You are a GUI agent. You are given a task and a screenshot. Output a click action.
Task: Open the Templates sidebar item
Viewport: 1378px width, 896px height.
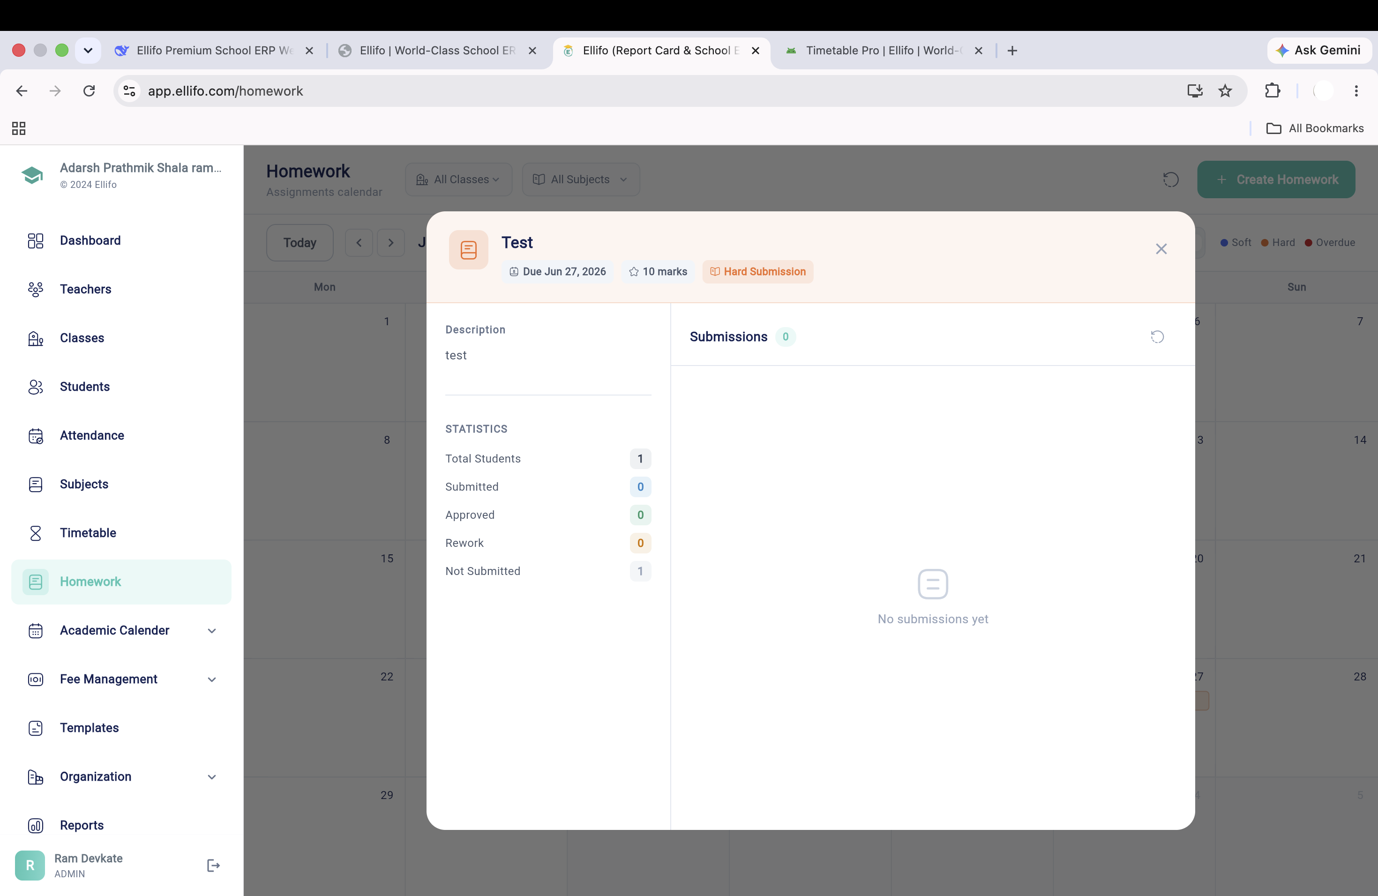121,728
